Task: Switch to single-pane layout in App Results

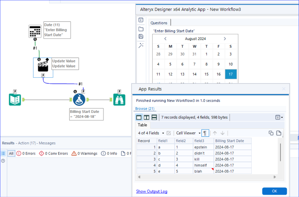Action: click(x=139, y=117)
